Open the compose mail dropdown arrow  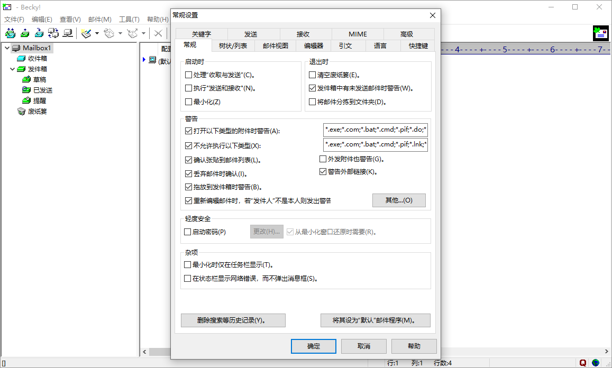tap(97, 33)
